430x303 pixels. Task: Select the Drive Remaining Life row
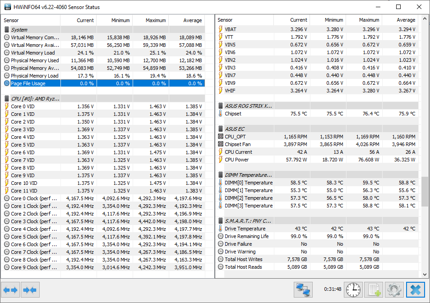point(317,236)
